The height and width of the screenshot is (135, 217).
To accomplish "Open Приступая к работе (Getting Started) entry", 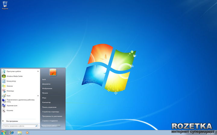I will click(x=20, y=71).
